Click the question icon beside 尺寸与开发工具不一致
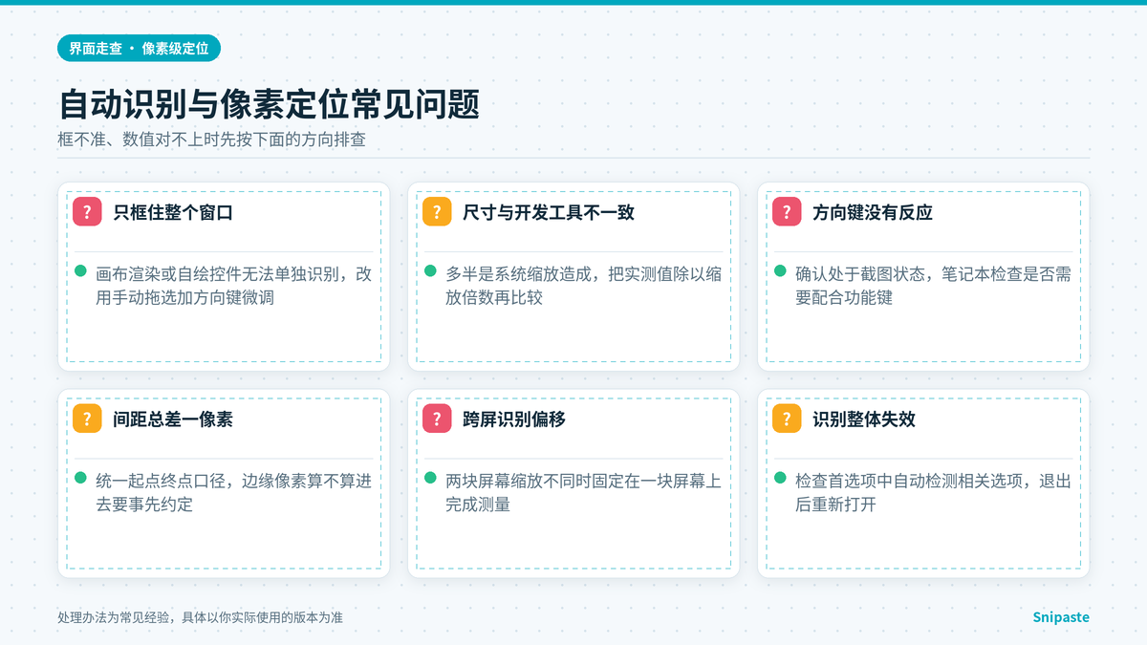The height and width of the screenshot is (645, 1147). [437, 212]
